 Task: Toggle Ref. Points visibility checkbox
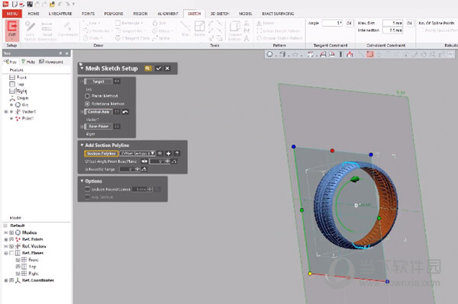[x=11, y=239]
